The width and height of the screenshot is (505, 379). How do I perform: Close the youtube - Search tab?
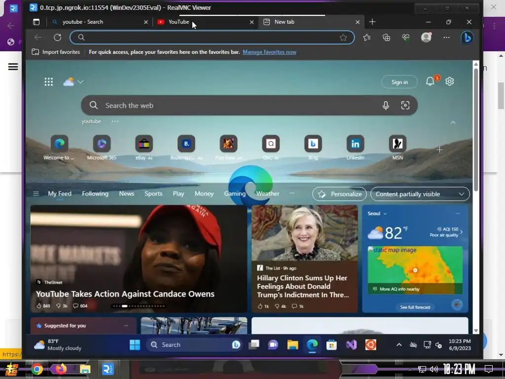(145, 22)
